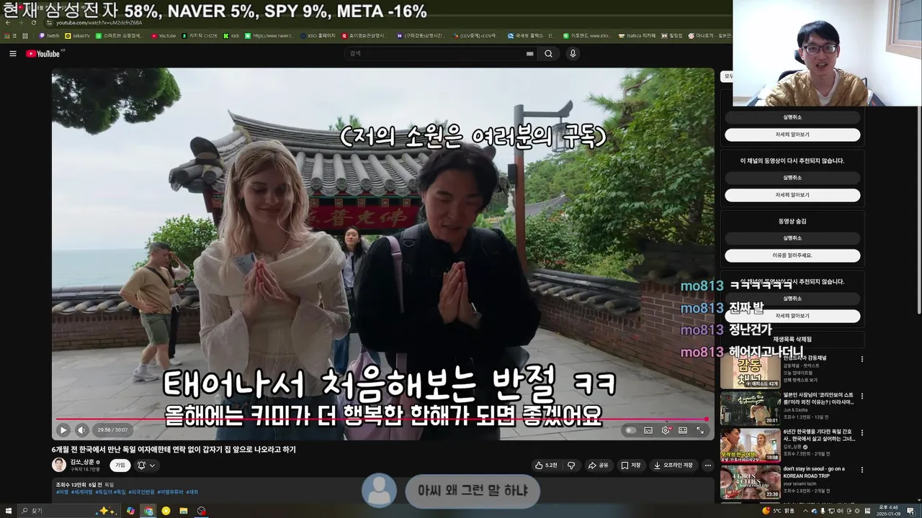
Task: Toggle the autoplay switch in the player
Action: (631, 430)
